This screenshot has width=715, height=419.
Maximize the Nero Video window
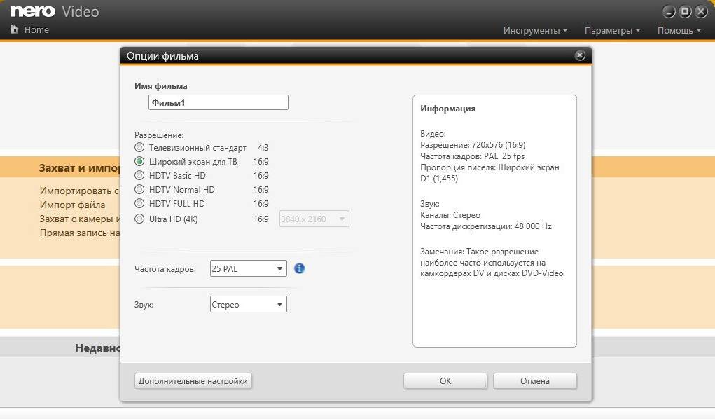685,11
